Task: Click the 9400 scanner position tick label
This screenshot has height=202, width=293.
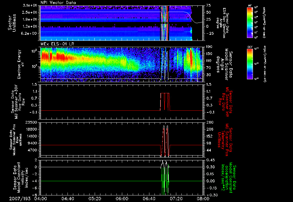Action: pos(33,143)
